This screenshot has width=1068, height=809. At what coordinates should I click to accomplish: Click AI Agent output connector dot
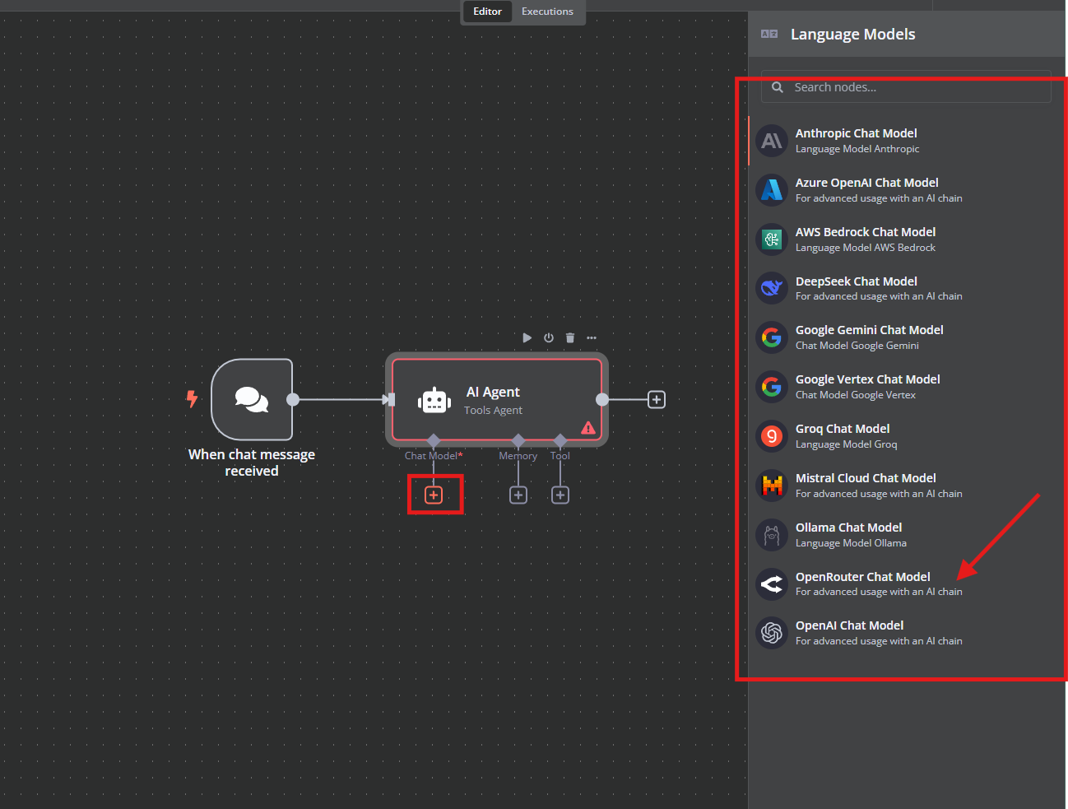602,399
